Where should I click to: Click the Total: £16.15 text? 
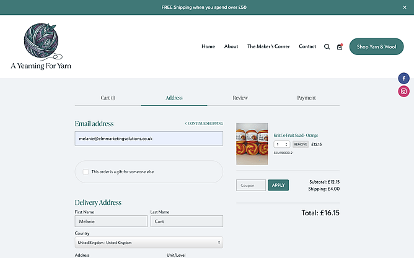320,213
